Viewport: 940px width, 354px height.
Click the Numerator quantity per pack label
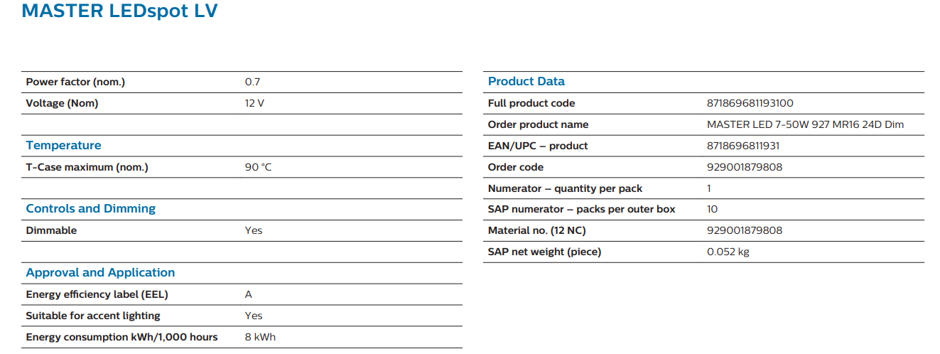pos(565,188)
